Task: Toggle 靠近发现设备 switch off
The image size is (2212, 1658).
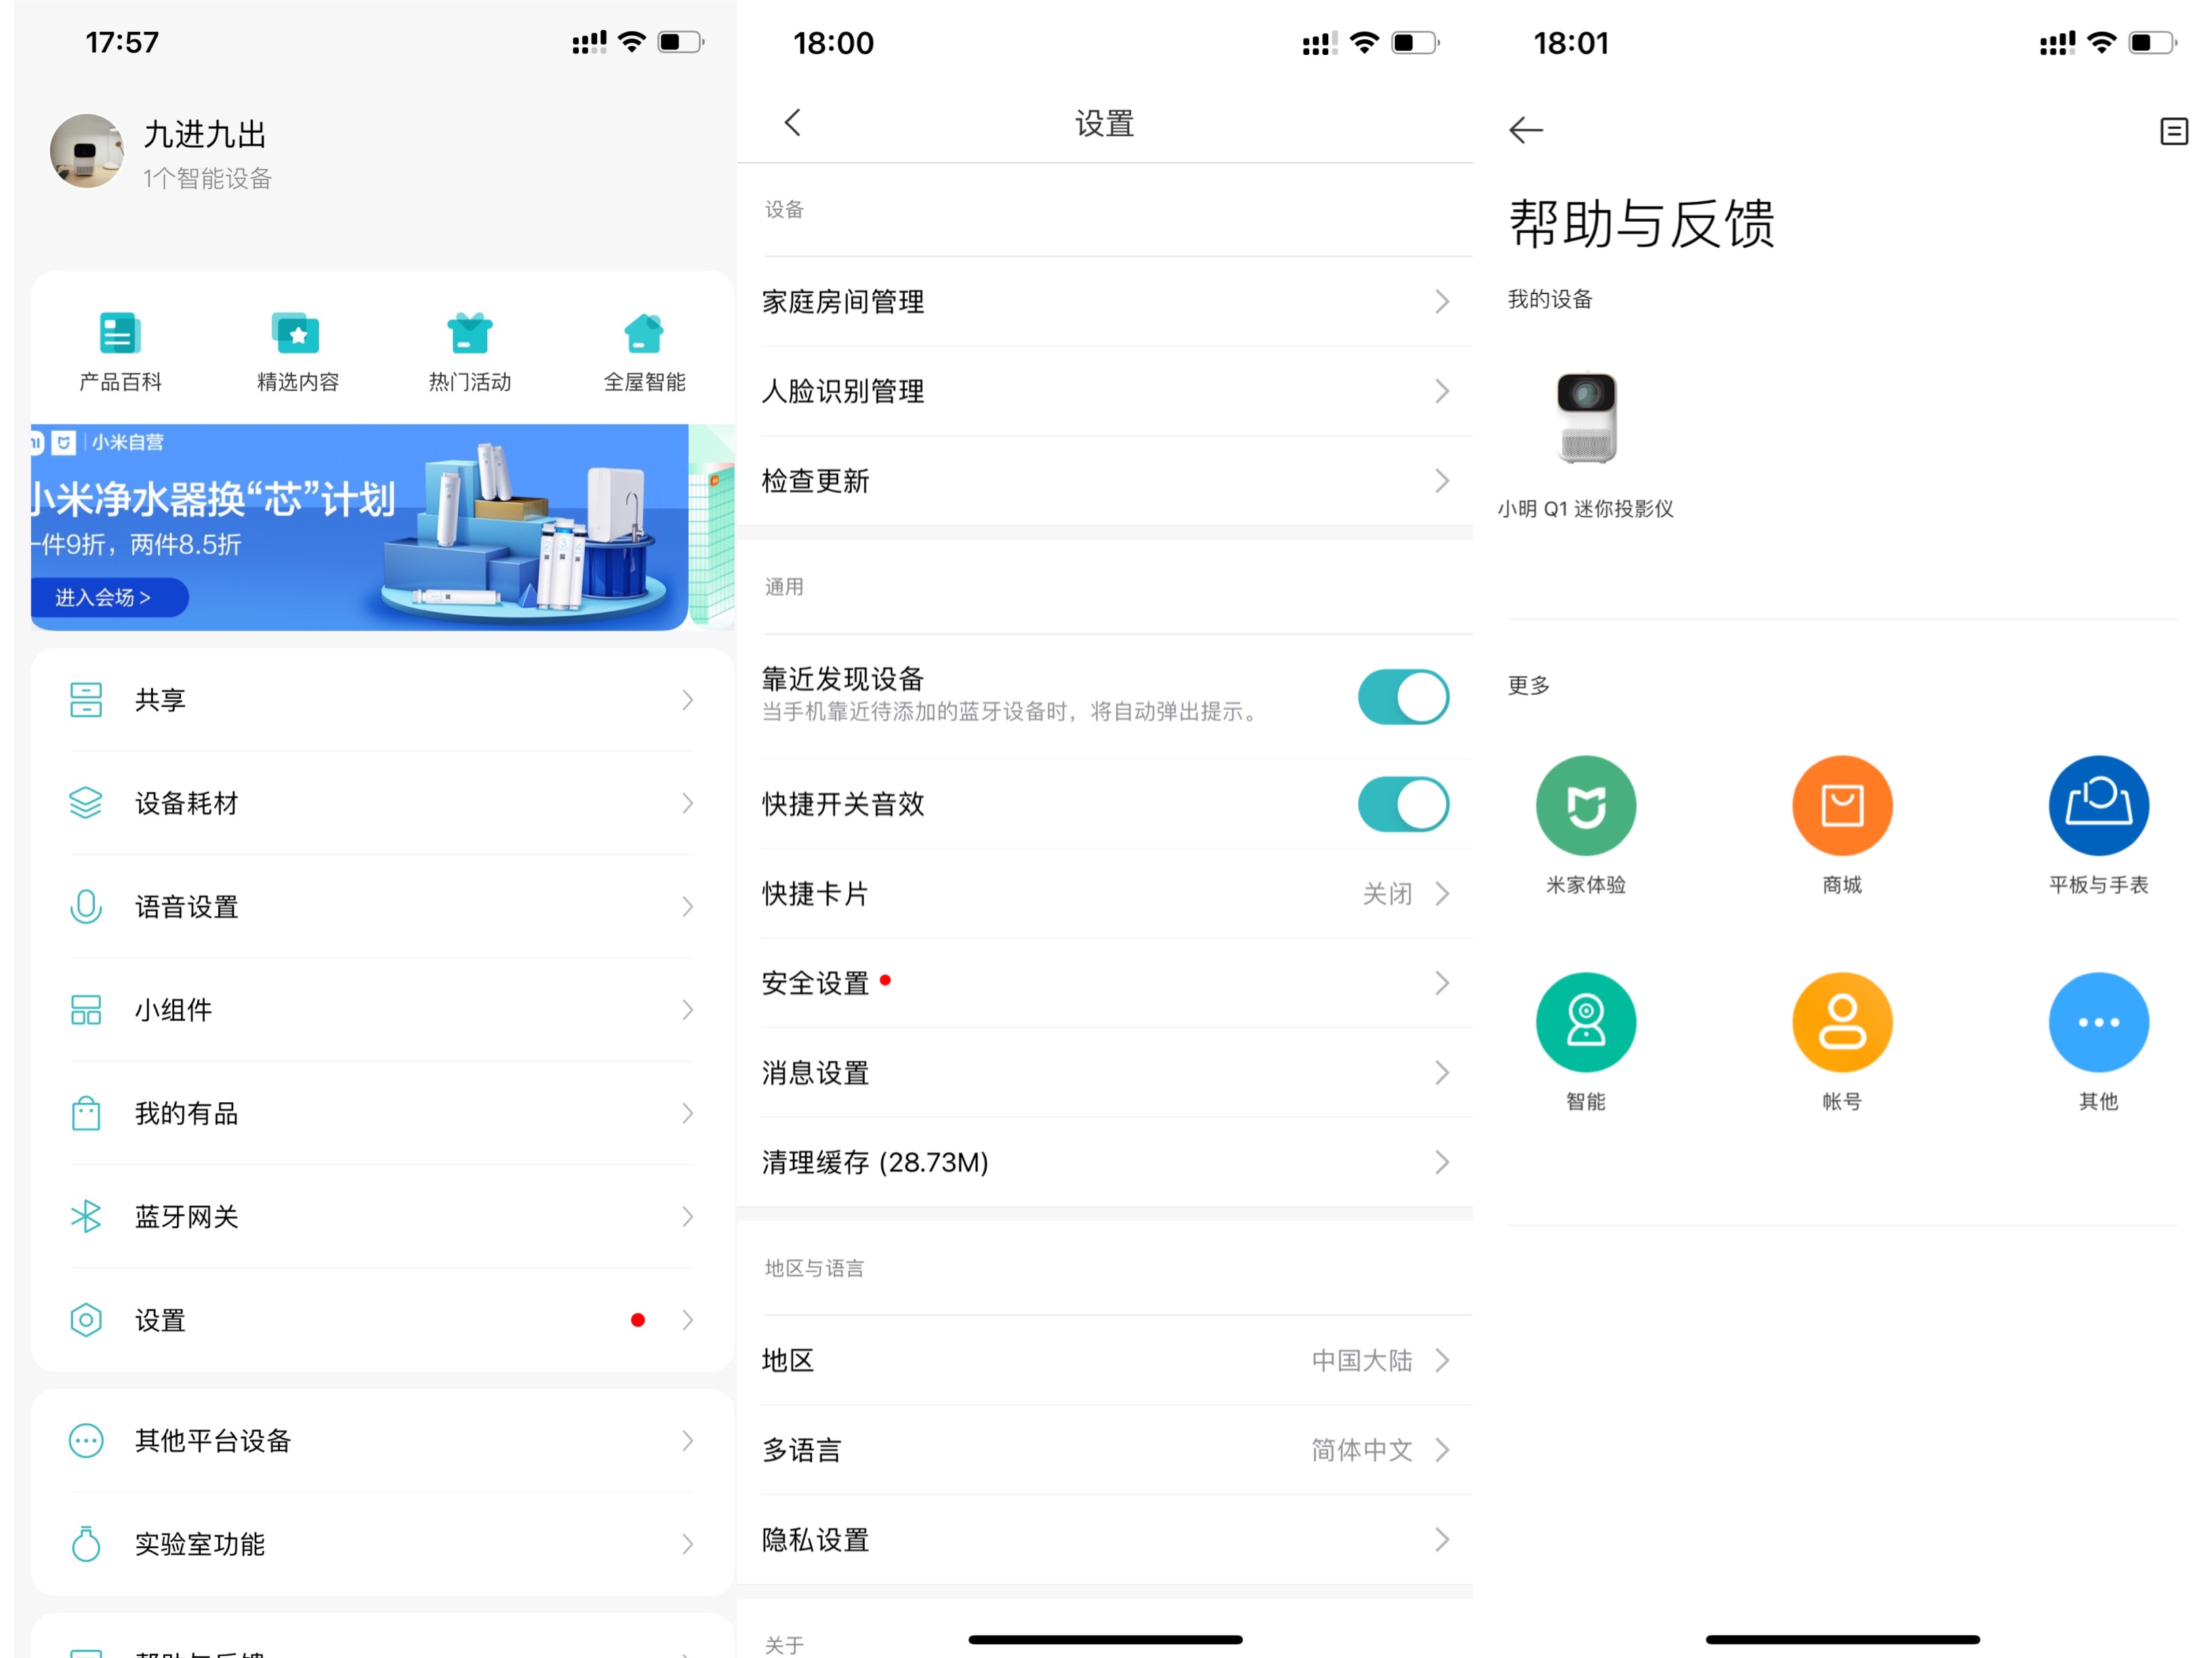Action: coord(1403,697)
